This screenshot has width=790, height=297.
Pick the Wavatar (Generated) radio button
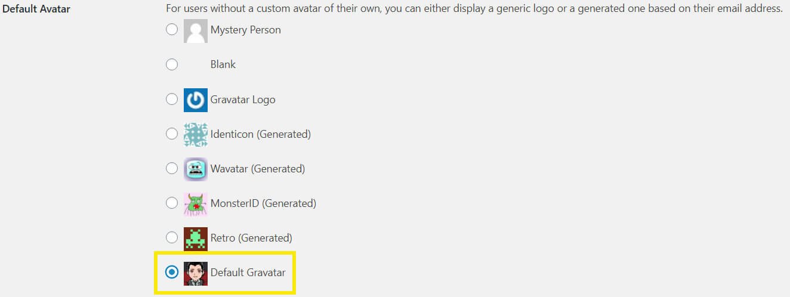coord(172,168)
